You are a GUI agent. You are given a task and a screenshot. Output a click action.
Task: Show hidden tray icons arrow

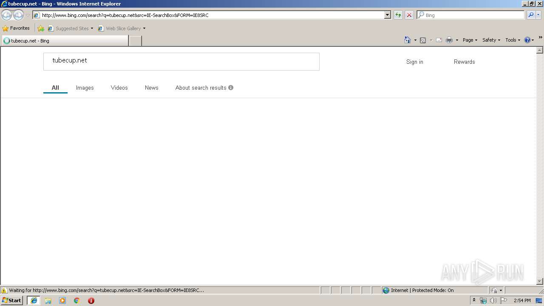474,300
